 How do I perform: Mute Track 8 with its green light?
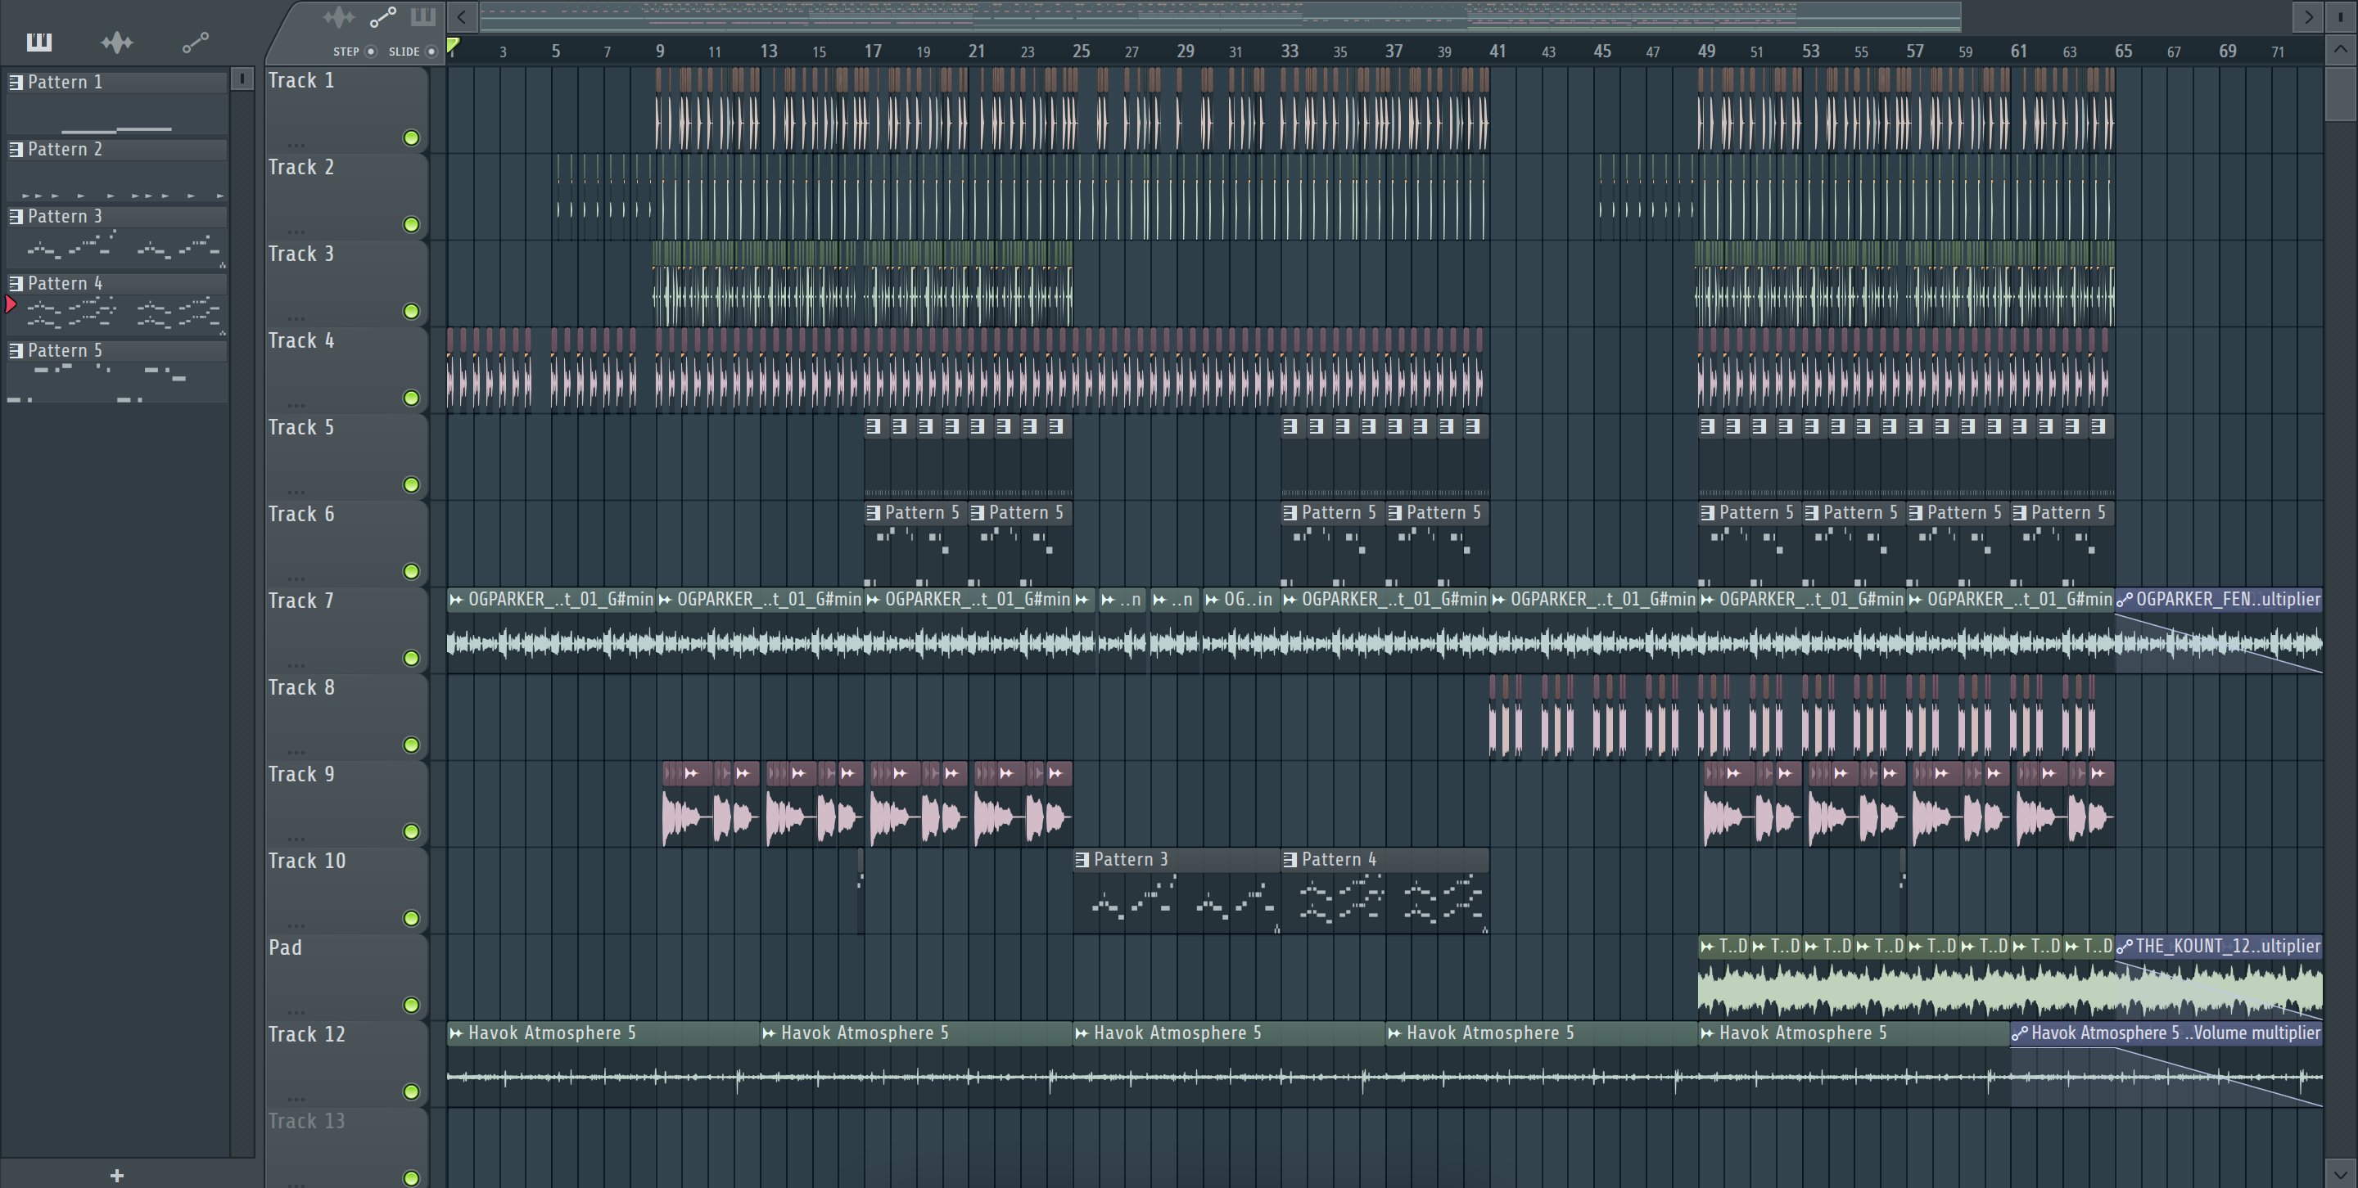411,745
